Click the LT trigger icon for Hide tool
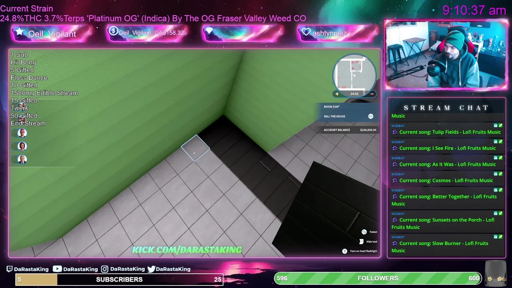 tap(361, 242)
